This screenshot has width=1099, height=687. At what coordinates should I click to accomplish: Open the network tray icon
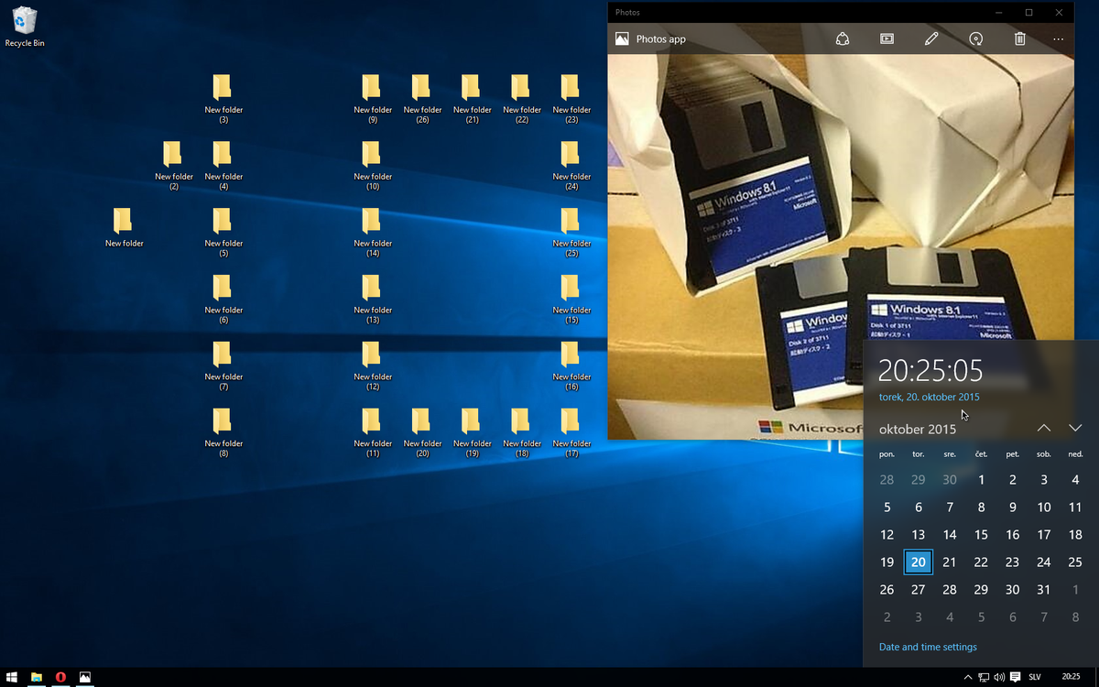984,677
